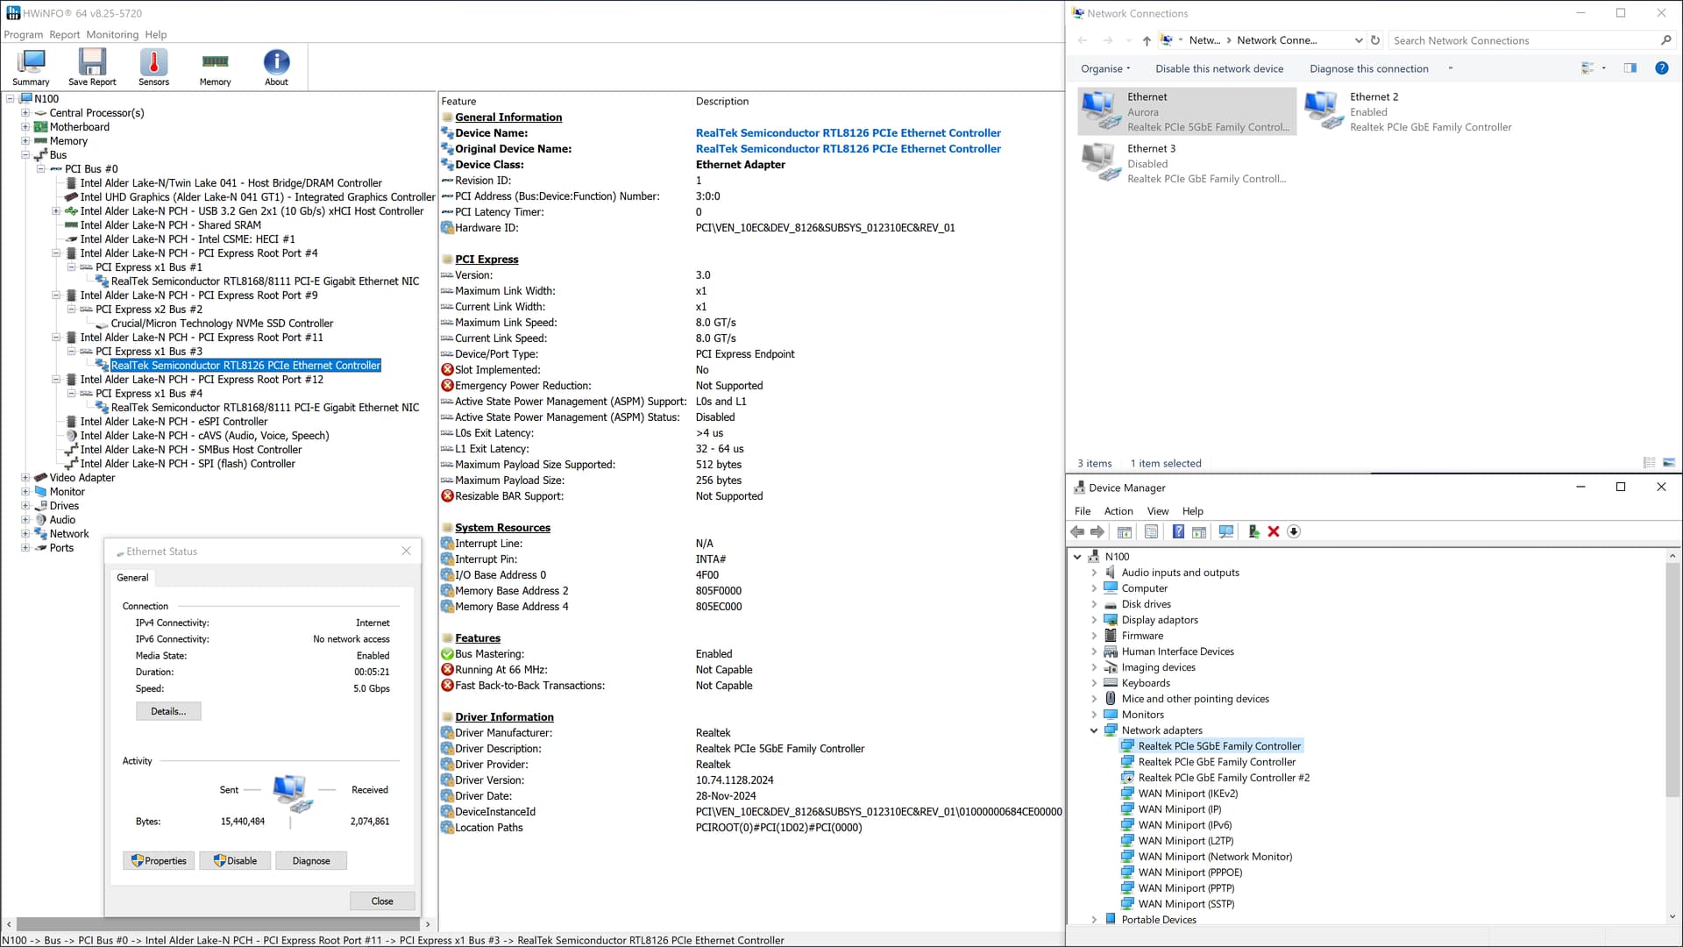Viewport: 1683px width, 947px height.
Task: Click the Search Network Connections field
Action: (x=1523, y=40)
